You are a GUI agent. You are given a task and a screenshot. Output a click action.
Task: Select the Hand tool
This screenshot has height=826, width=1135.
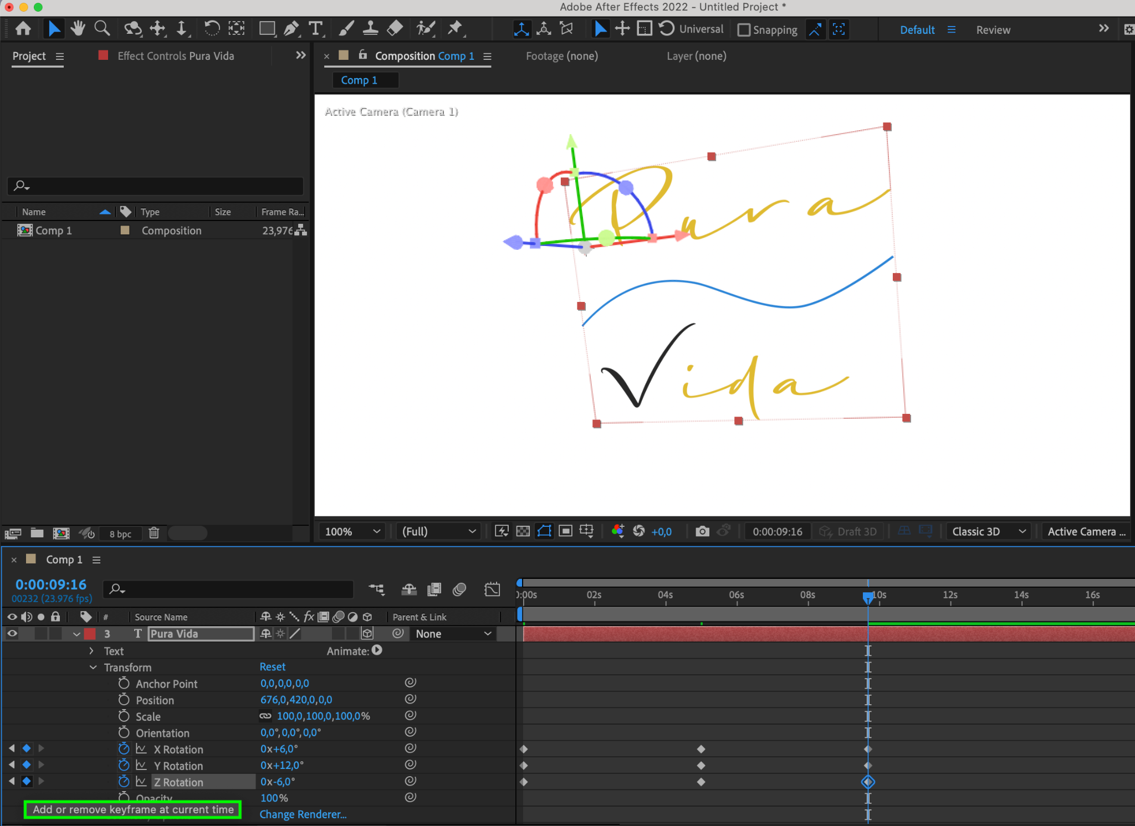78,28
